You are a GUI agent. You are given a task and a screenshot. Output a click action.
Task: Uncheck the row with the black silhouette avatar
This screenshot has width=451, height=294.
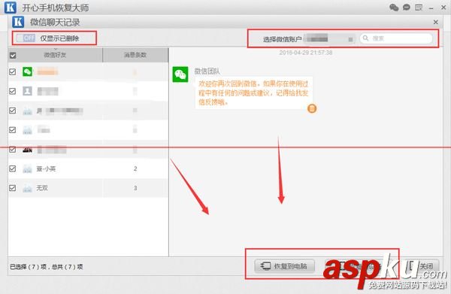pyautogui.click(x=12, y=150)
